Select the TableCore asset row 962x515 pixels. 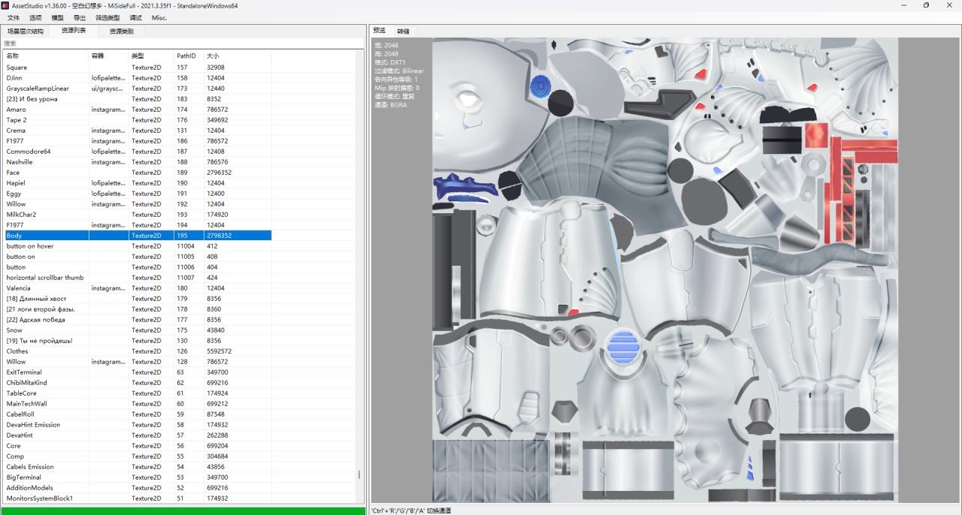point(138,393)
